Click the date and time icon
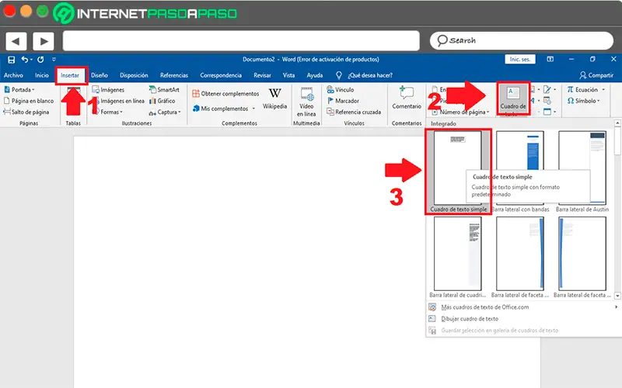622x388 pixels. [x=547, y=101]
